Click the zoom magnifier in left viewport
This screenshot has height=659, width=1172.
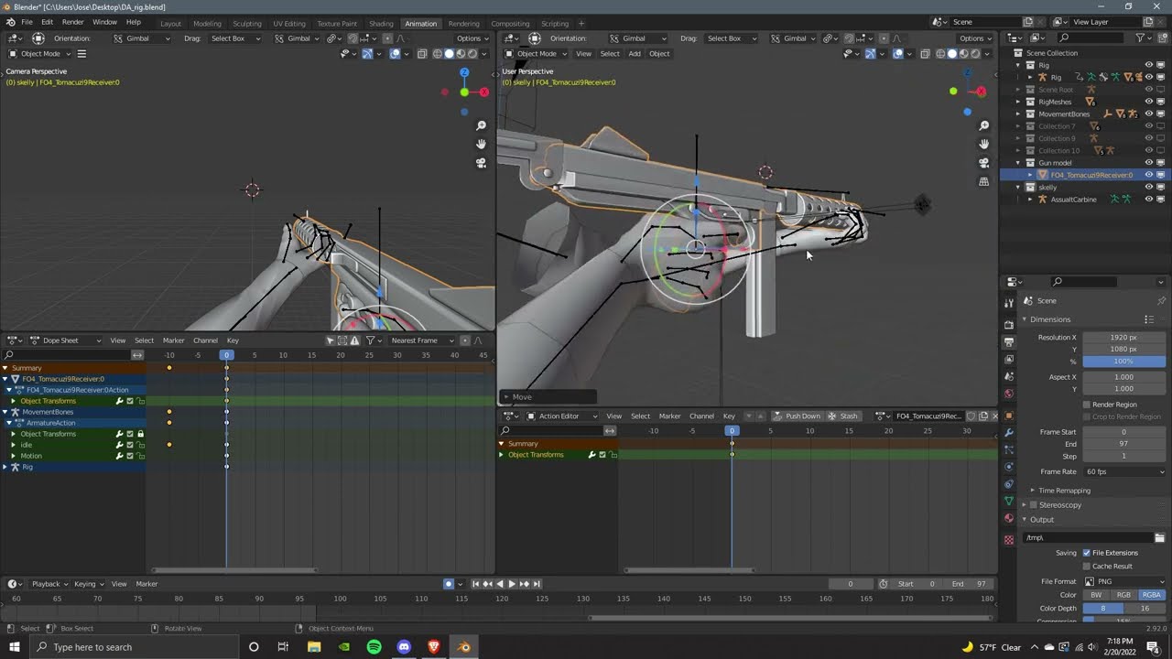[481, 125]
